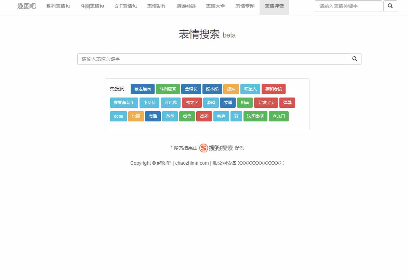408x280 pixels.
Task: Select the 天线宝宝 hot search term
Action: 266,103
